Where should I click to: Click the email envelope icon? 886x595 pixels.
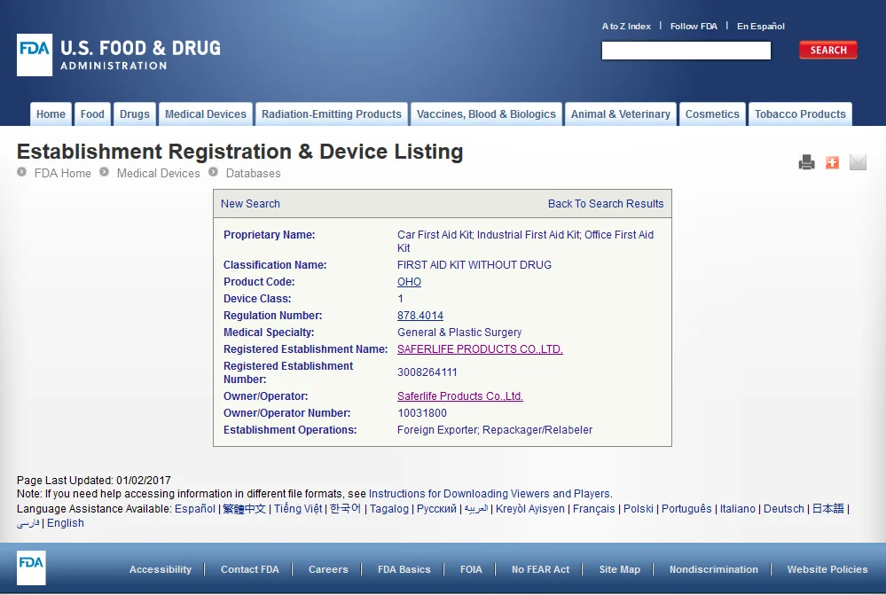(x=858, y=162)
